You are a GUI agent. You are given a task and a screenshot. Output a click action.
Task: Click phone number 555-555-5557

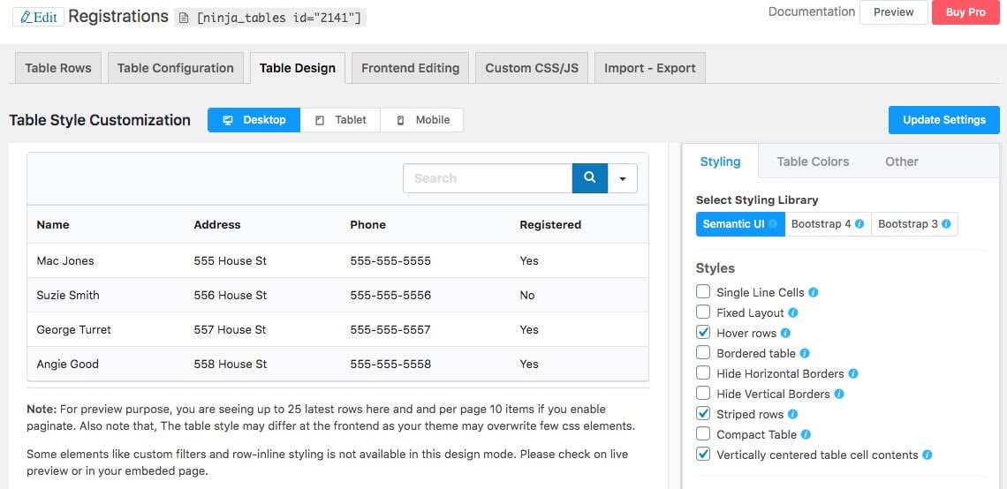[x=390, y=330]
